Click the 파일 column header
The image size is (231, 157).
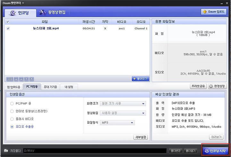click(45, 22)
